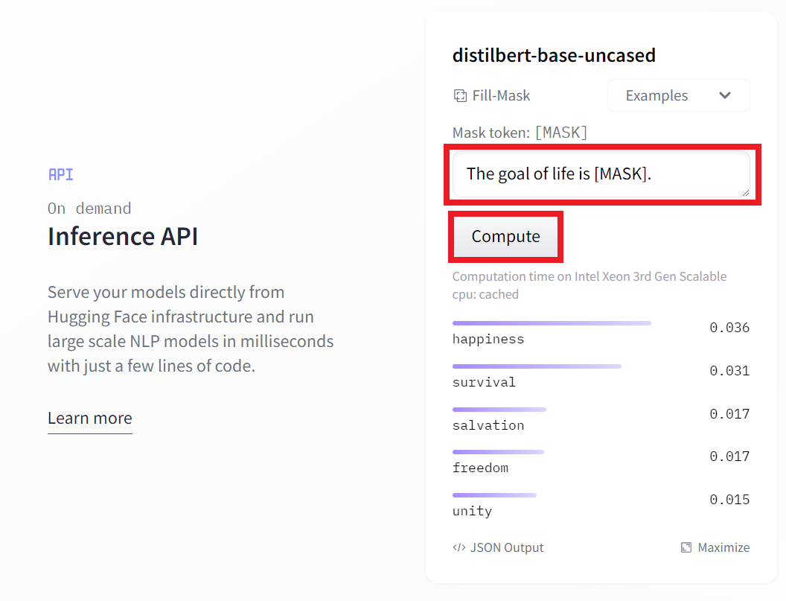Click the Fill-Mask task icon
The image size is (786, 601).
click(x=460, y=95)
